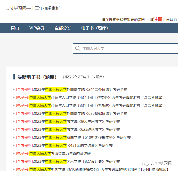Viewport: 178px width, 171px height.
Task: Open the 历年考研真题视频讲解【16小时高清视频】link
Action: point(92,169)
